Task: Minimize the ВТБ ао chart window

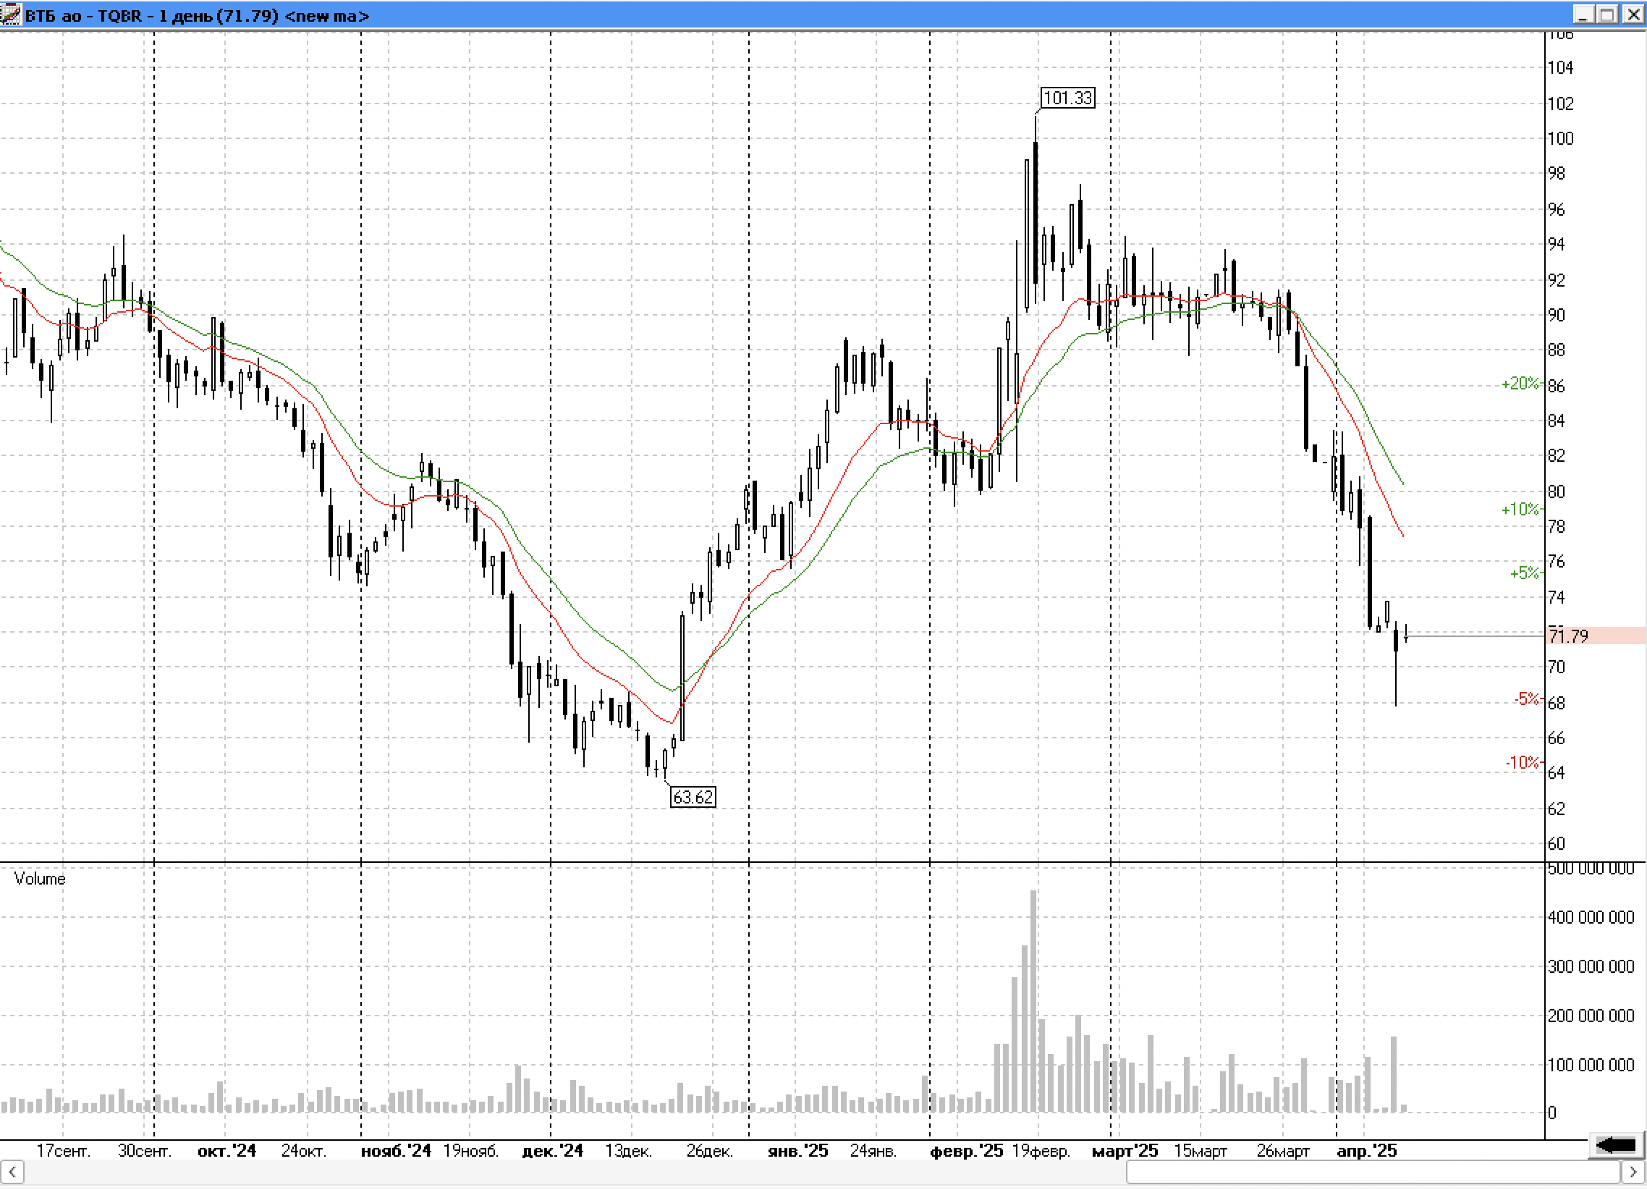Action: coord(1584,14)
